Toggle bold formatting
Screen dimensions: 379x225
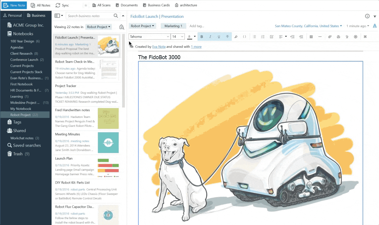click(x=202, y=37)
